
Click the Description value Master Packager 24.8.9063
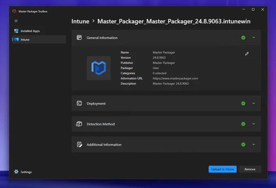170,84
